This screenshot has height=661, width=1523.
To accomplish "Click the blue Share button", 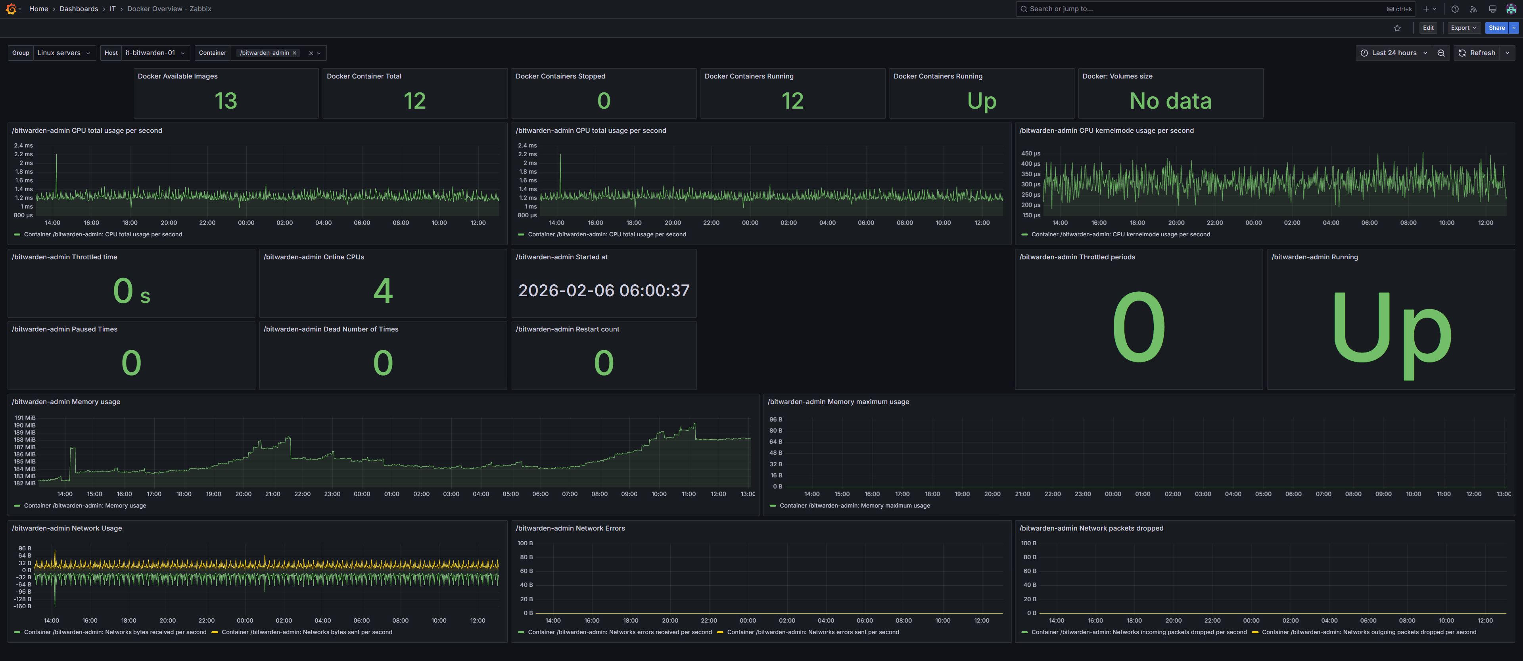I will coord(1496,28).
